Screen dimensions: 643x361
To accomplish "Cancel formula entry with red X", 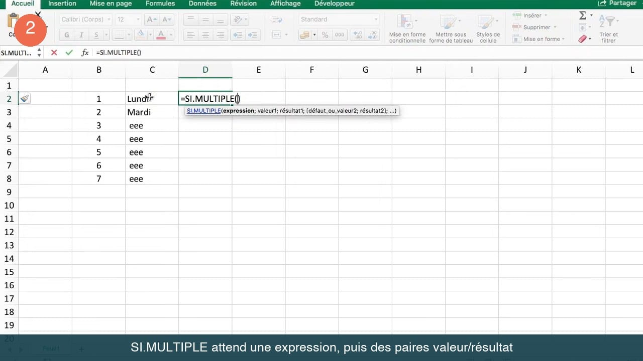I will click(x=54, y=53).
